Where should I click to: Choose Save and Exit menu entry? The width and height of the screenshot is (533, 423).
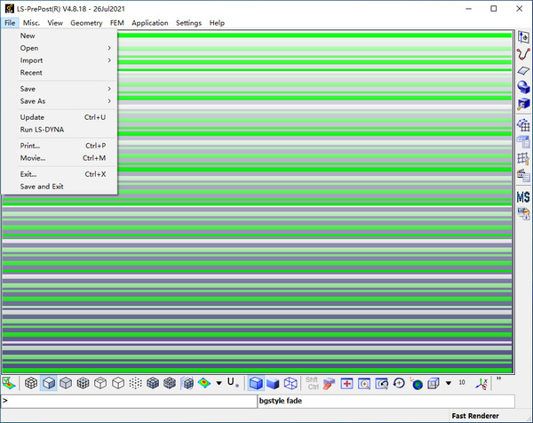(x=68, y=187)
